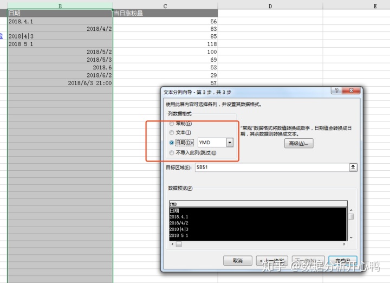The height and width of the screenshot is (283, 390).
Task: Click the 当日涨粉量 header cell
Action: point(165,13)
